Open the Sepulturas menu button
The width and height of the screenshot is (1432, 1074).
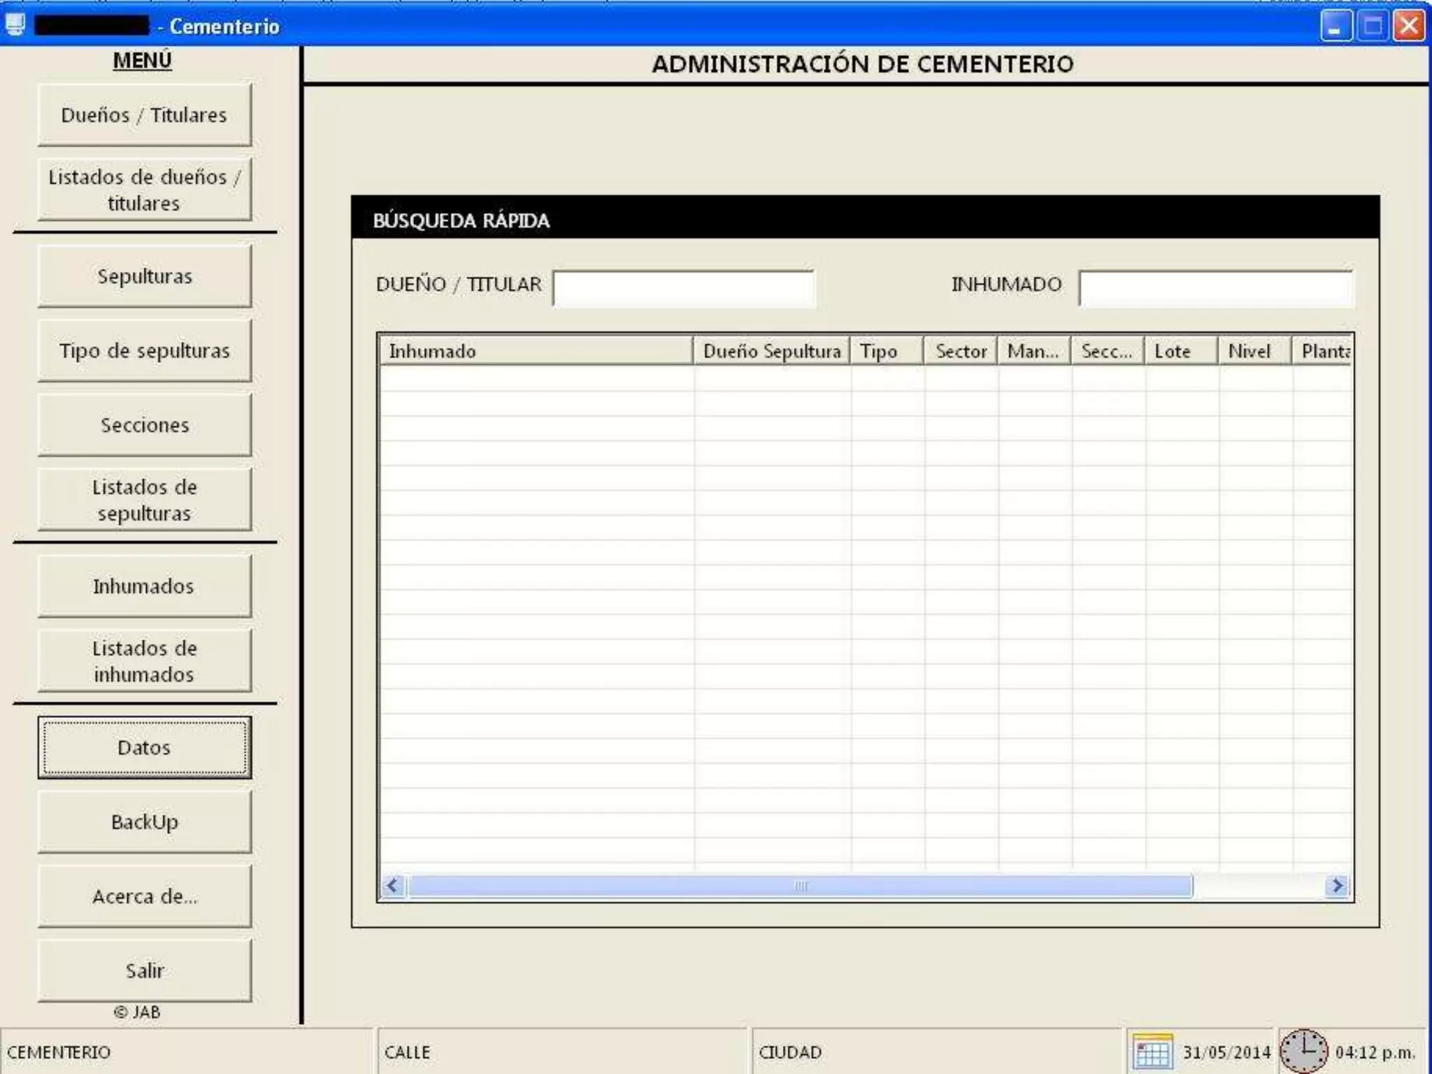[144, 276]
